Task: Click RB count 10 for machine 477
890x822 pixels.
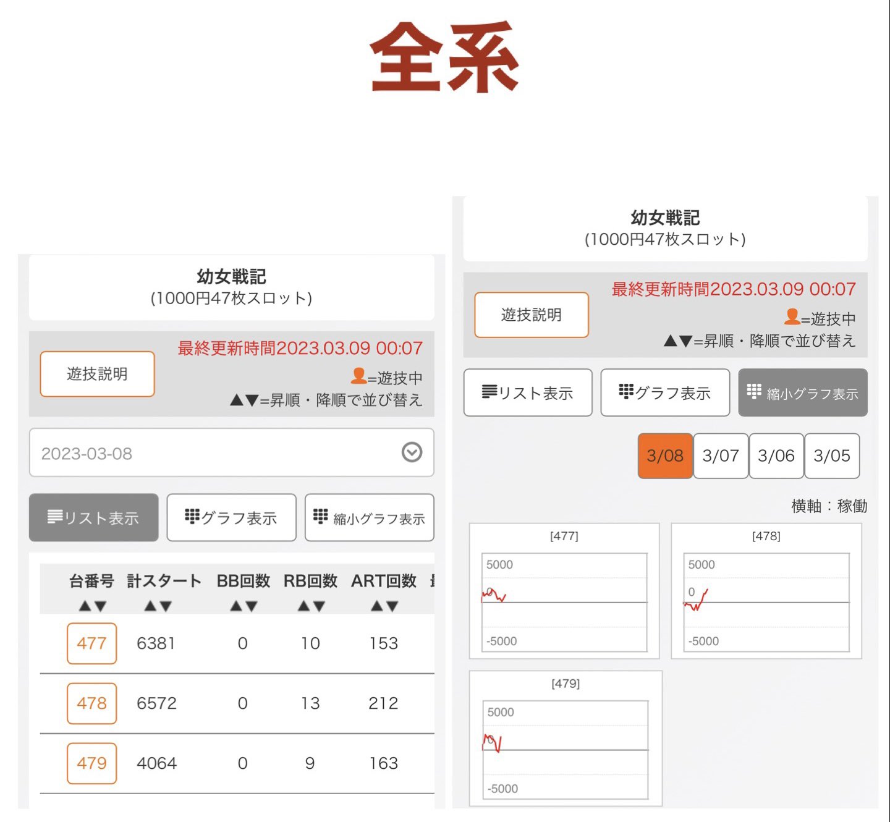Action: click(310, 643)
